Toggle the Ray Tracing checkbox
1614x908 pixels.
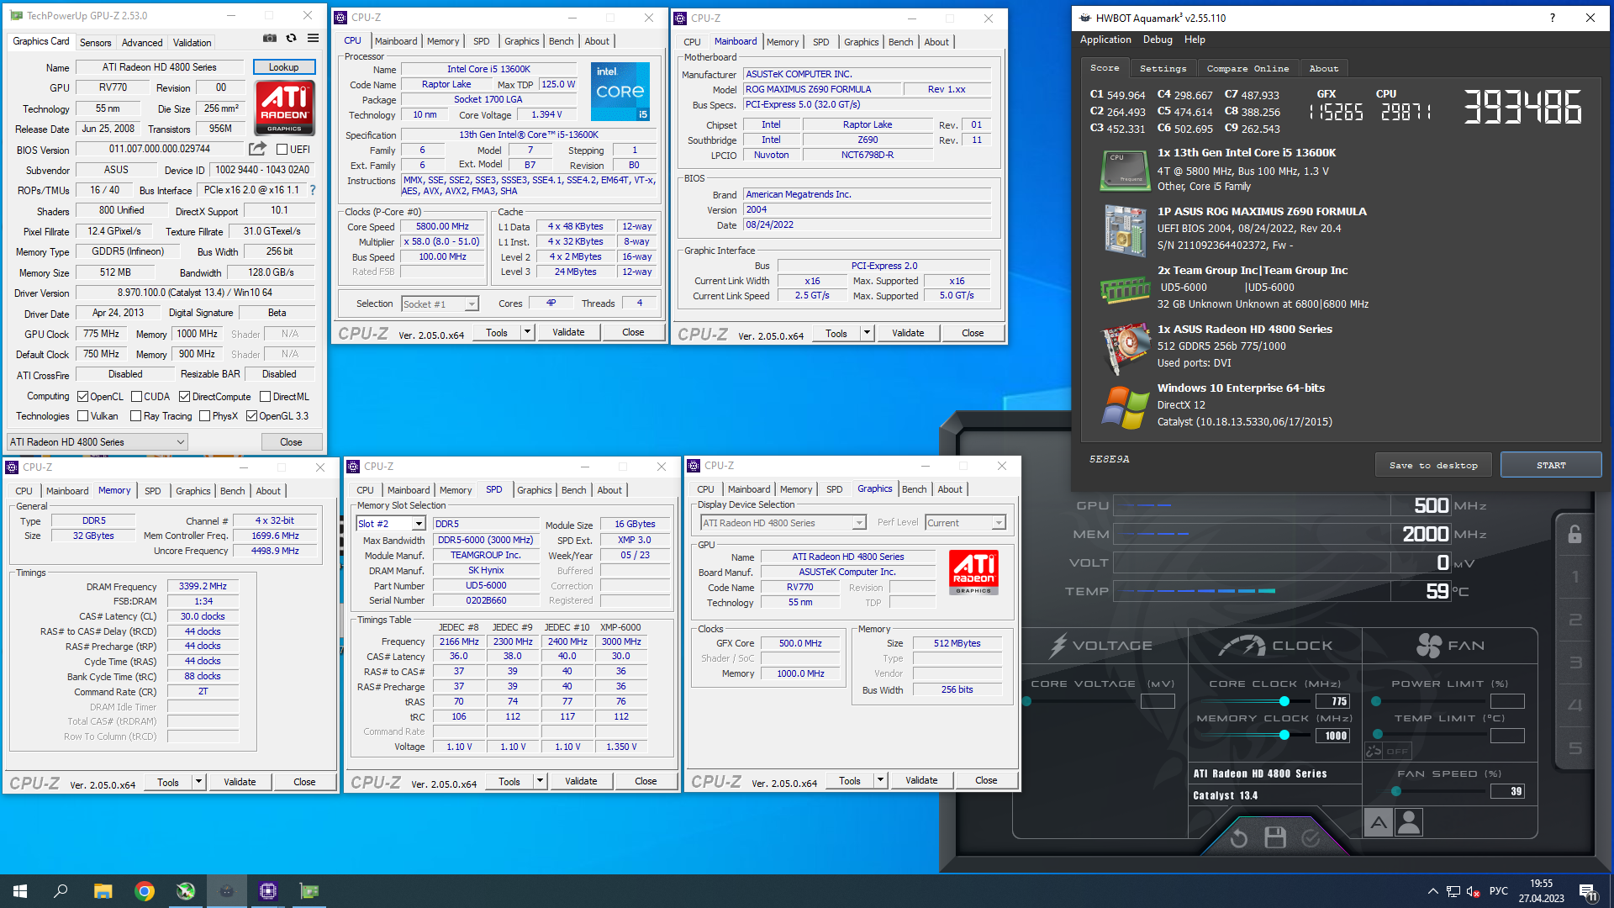pos(136,416)
